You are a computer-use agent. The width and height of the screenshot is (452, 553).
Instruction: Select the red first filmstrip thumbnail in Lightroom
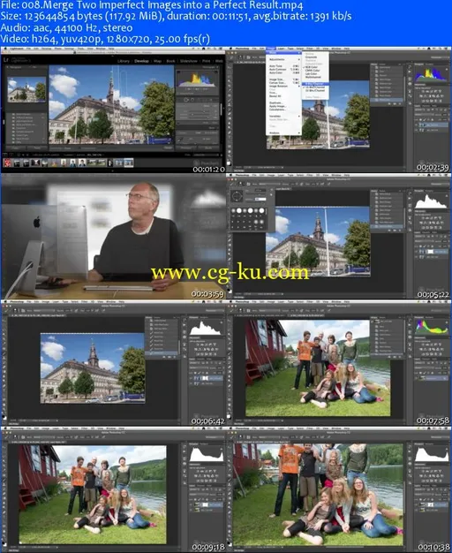7,163
